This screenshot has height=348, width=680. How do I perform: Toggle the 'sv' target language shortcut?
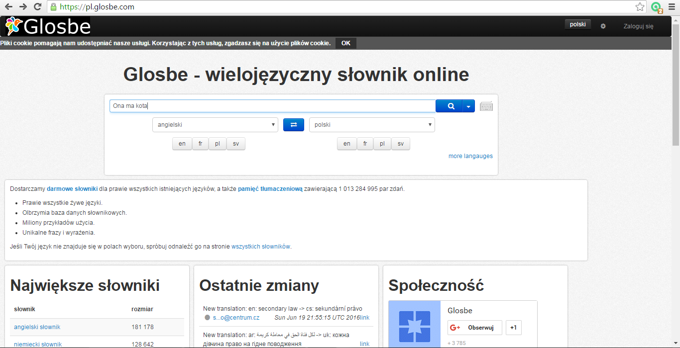(400, 143)
